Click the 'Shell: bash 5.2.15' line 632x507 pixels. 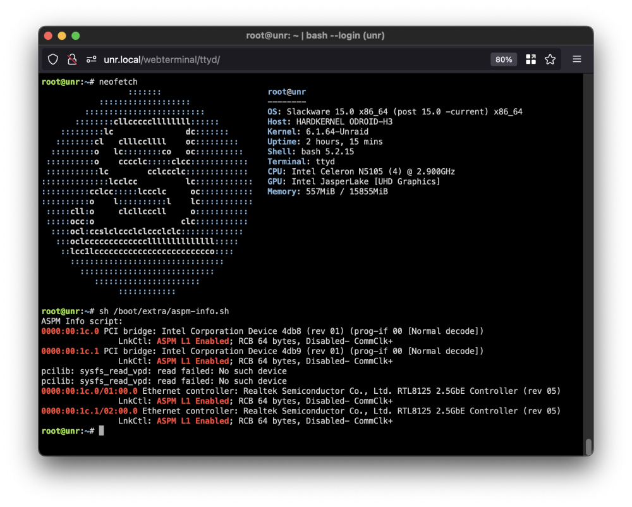311,152
